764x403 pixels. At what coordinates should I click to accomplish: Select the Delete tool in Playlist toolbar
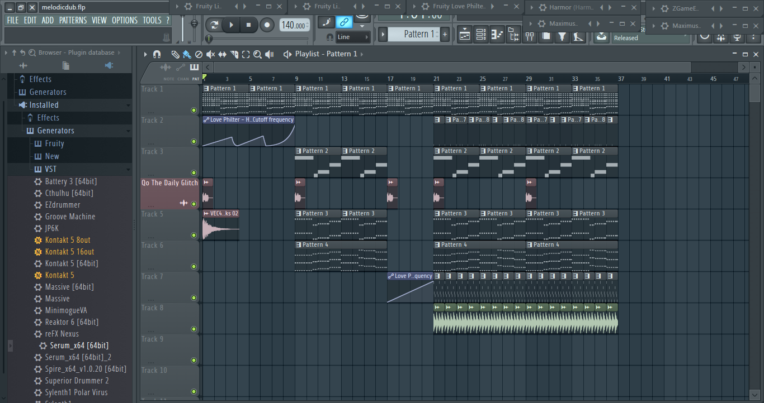click(199, 54)
